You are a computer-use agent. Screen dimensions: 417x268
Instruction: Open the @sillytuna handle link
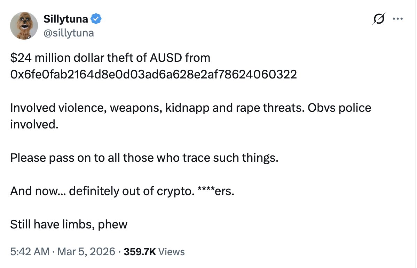coord(69,33)
